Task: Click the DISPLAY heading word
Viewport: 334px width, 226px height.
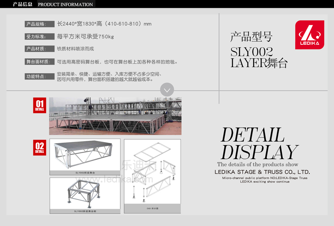Action: click(259, 152)
